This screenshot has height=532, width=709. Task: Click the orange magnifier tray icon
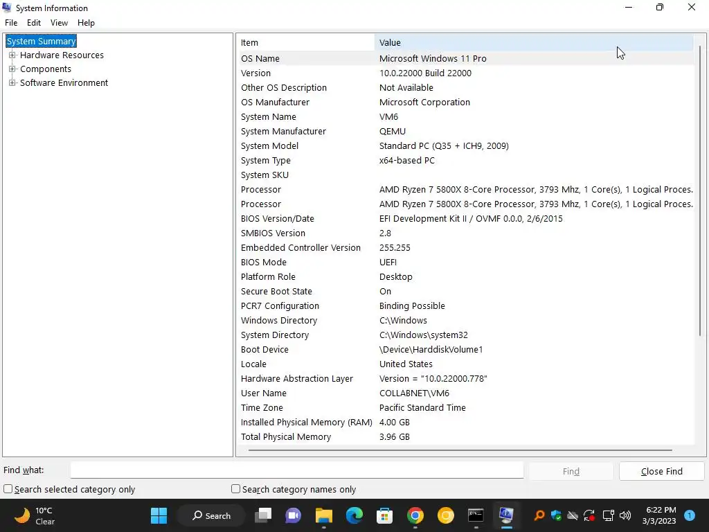[x=539, y=515]
